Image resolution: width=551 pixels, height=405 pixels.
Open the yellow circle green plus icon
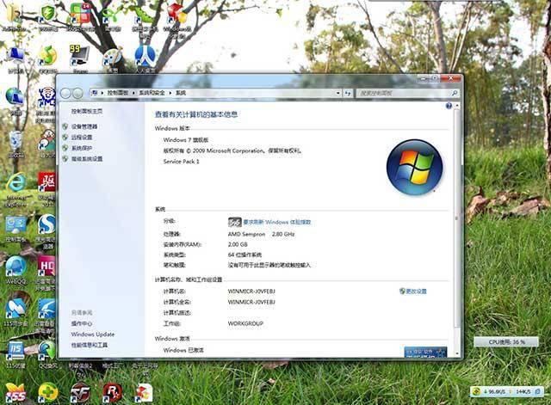pos(48,392)
